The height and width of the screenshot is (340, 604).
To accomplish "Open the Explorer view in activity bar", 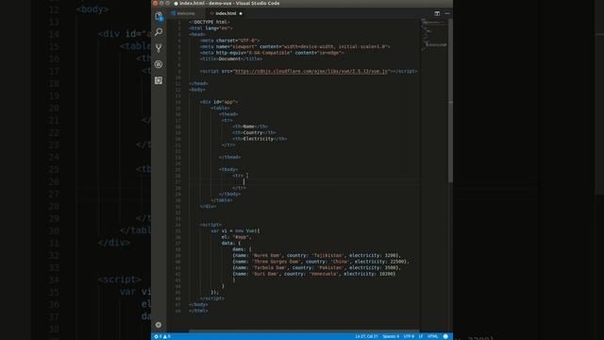I will tap(159, 16).
